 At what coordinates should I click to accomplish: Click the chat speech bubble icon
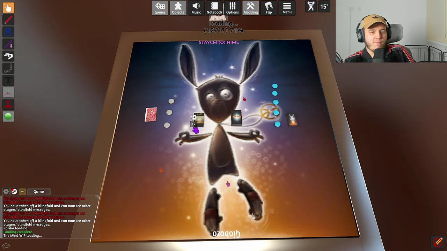point(6,246)
